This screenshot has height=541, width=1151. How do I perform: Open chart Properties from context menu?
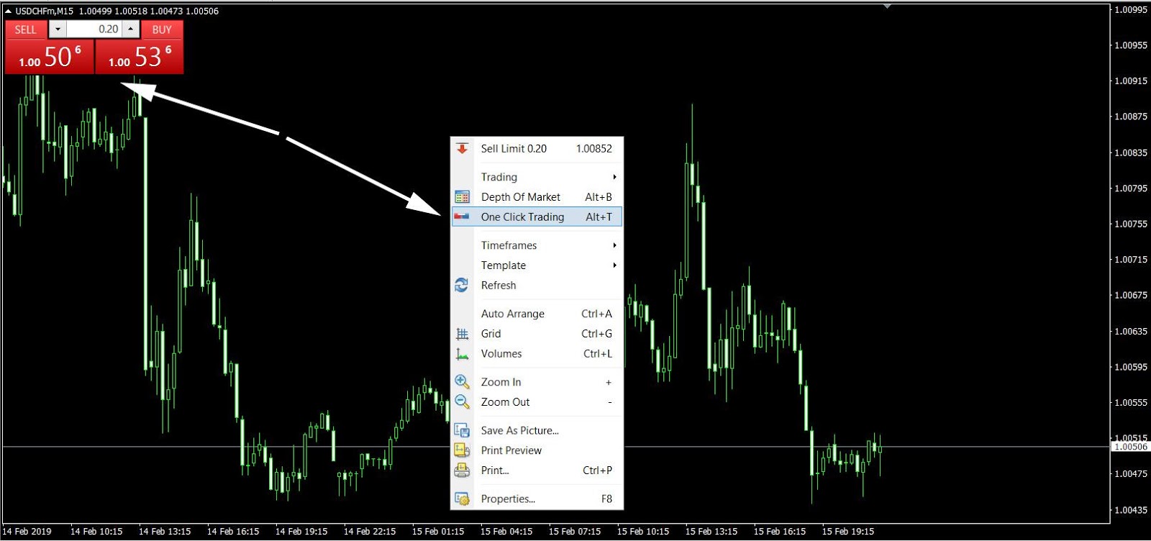508,499
